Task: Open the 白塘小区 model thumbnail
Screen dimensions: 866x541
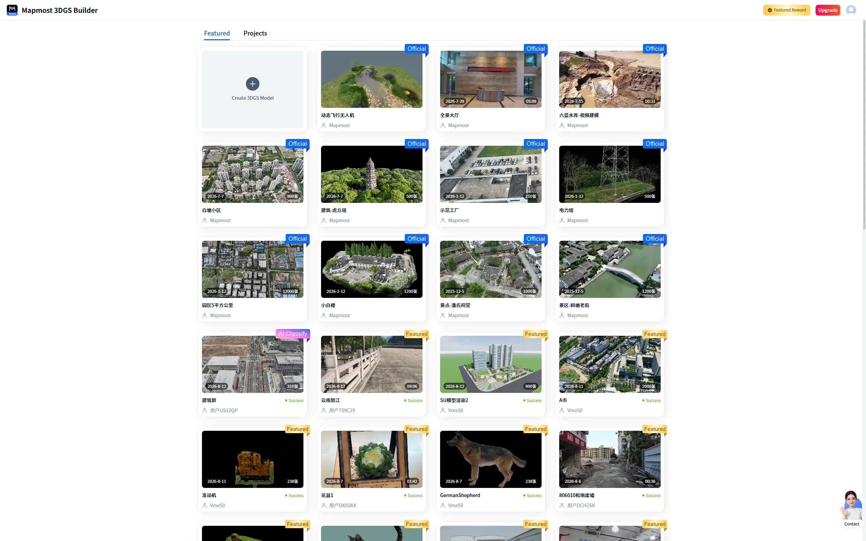Action: 253,174
